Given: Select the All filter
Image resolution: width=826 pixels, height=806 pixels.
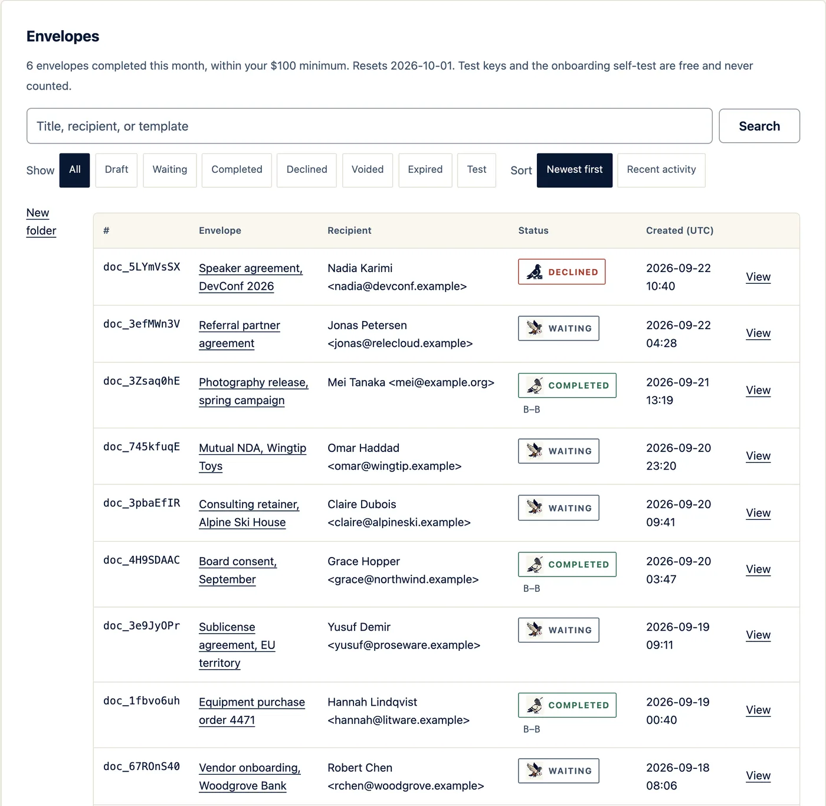Looking at the screenshot, I should [x=74, y=170].
